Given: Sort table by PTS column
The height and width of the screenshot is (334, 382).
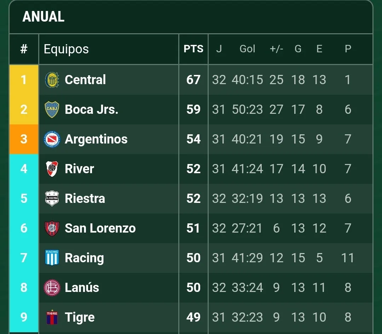Looking at the screenshot, I should click(193, 49).
